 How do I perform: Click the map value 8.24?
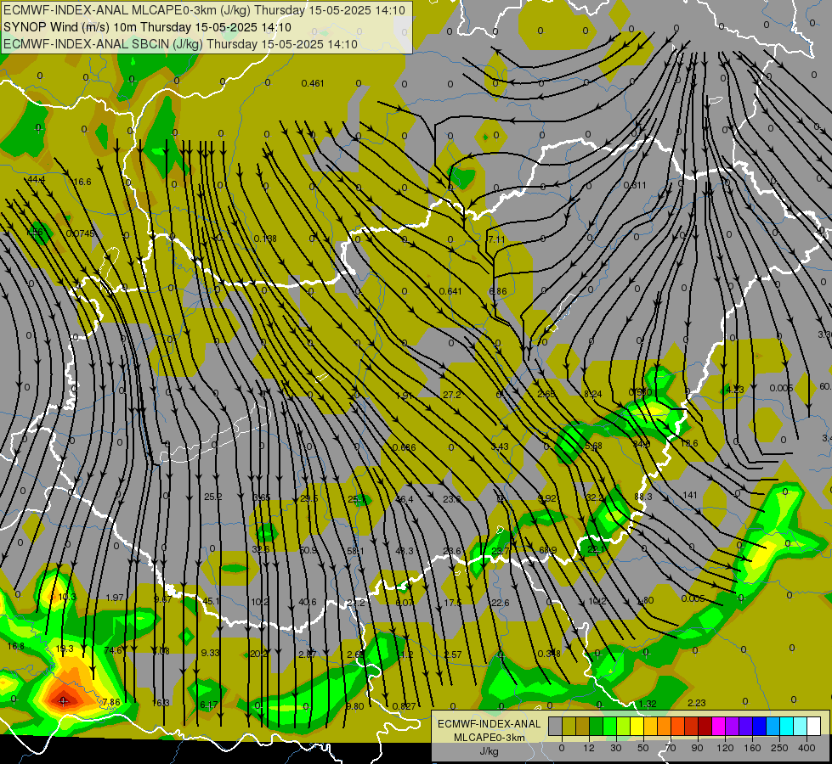point(592,394)
